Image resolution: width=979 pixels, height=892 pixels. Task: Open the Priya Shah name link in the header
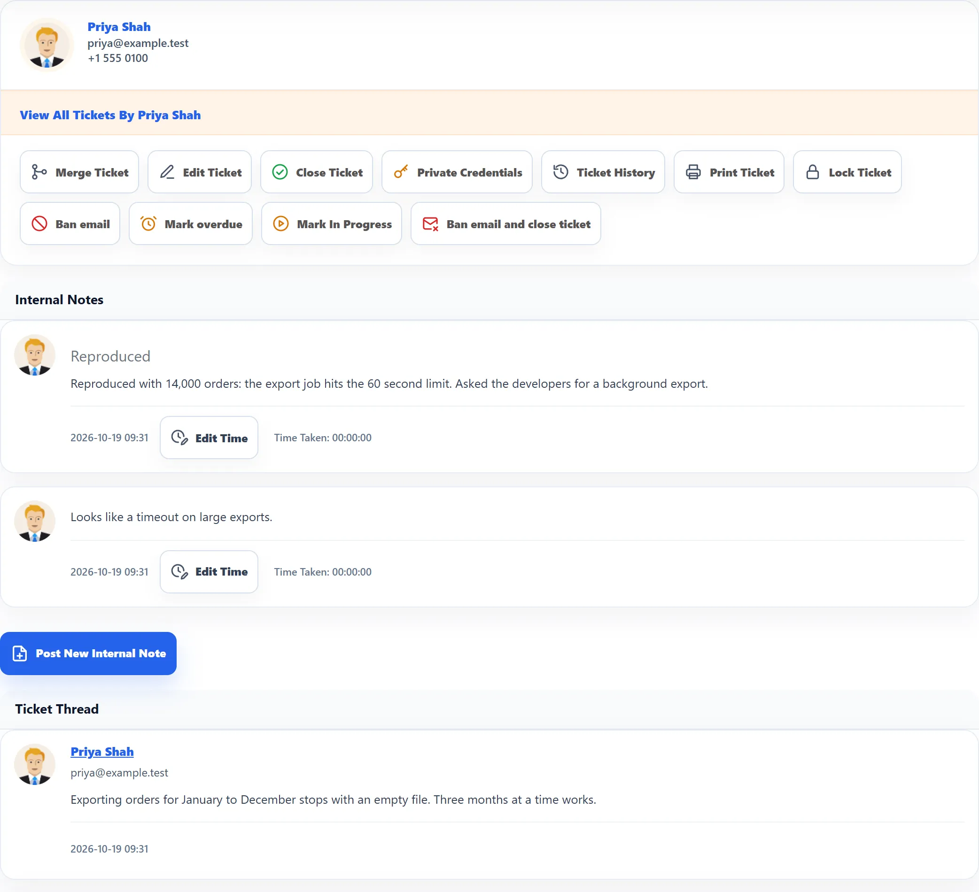(x=119, y=27)
